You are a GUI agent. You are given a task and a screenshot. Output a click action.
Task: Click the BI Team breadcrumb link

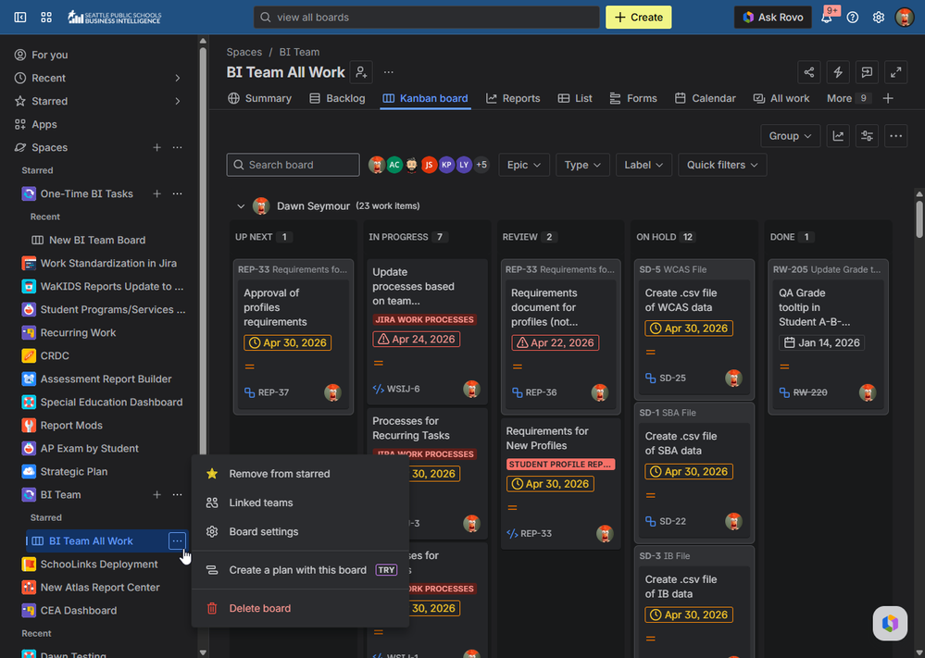(x=299, y=52)
